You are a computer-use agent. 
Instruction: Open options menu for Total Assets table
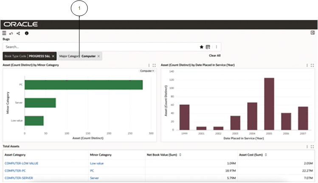point(307,147)
